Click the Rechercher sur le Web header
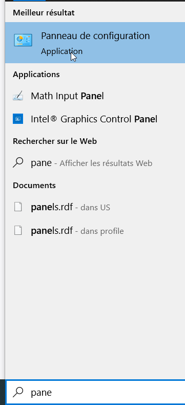This screenshot has height=405, width=185. [x=55, y=141]
